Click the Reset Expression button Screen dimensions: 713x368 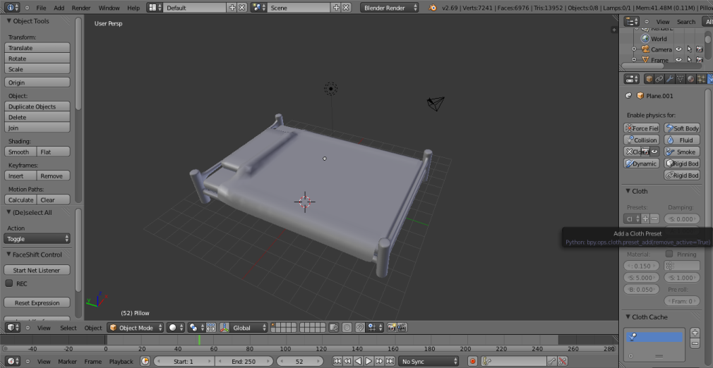[x=37, y=302]
